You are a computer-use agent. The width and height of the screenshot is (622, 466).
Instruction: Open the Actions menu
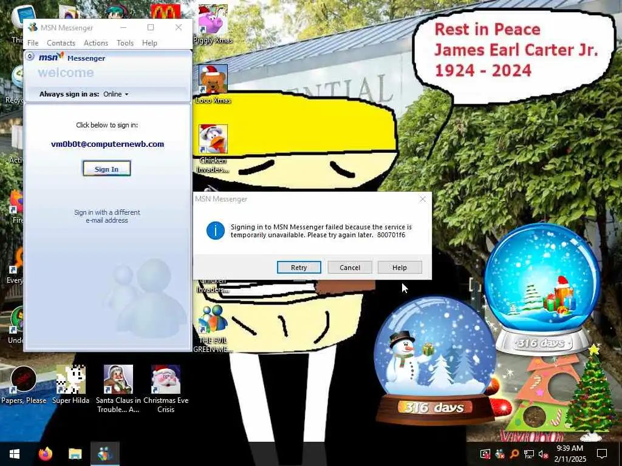[x=95, y=43]
